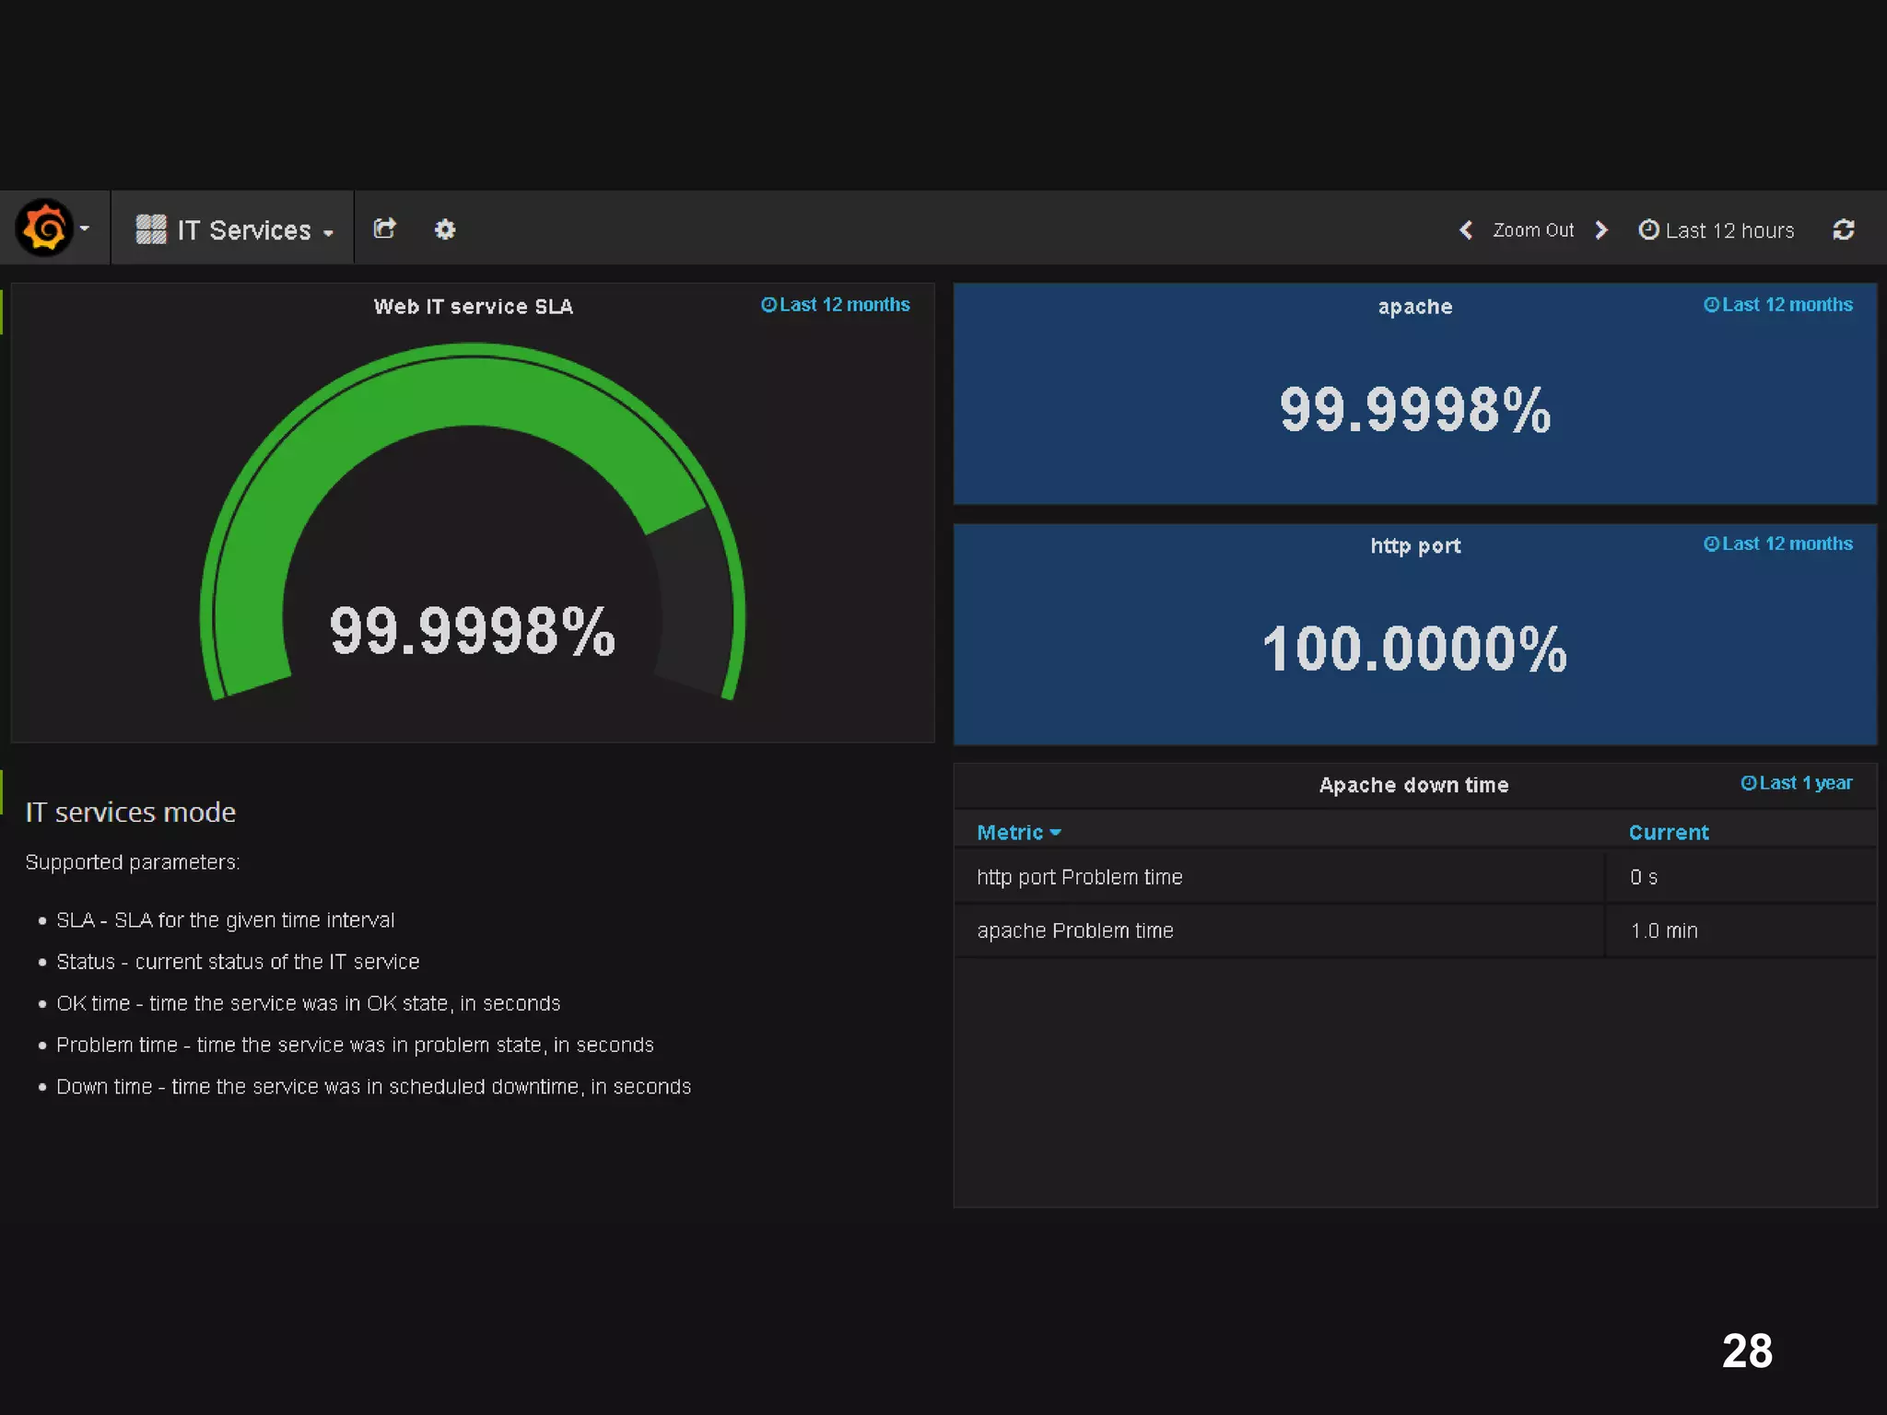Viewport: 1887px width, 1415px height.
Task: Click the Zoom Out button
Action: (x=1532, y=230)
